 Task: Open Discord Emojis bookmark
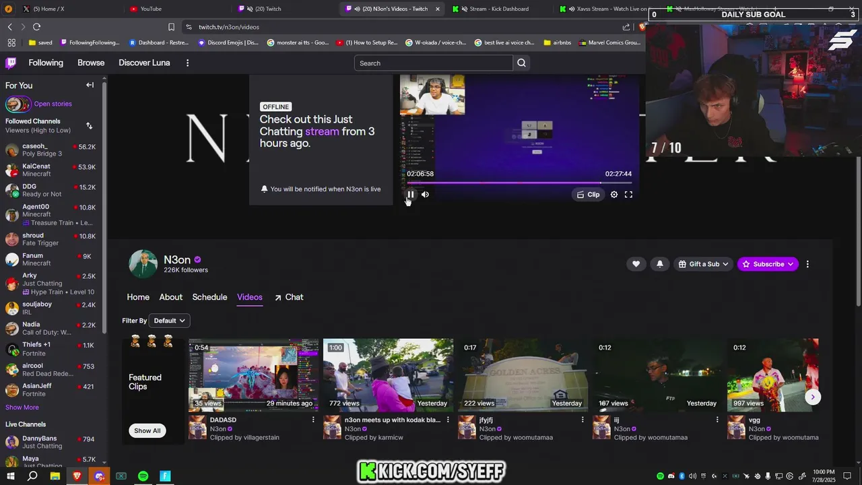click(x=228, y=42)
